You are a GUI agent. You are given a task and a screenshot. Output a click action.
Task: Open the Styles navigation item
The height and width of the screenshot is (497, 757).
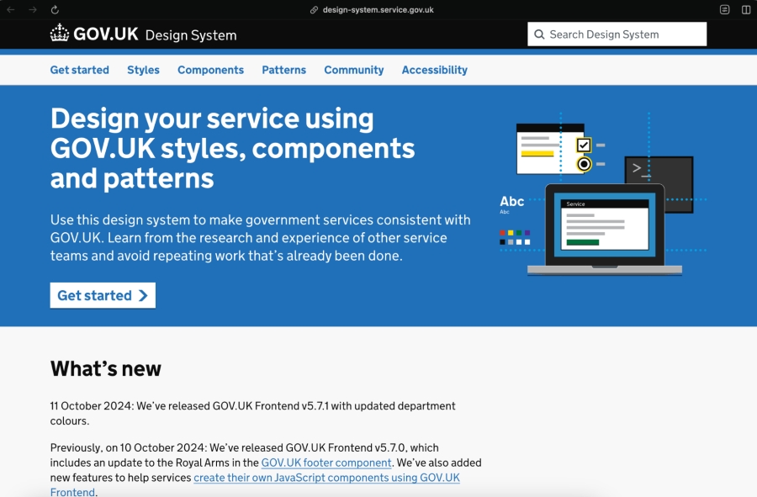click(x=143, y=70)
